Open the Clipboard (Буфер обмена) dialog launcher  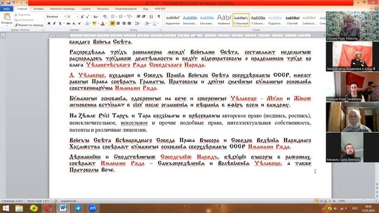tap(43, 30)
